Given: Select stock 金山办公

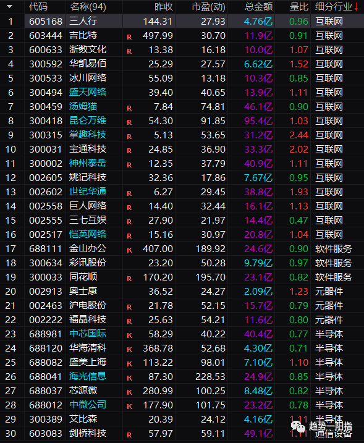Looking at the screenshot, I should (x=88, y=248).
